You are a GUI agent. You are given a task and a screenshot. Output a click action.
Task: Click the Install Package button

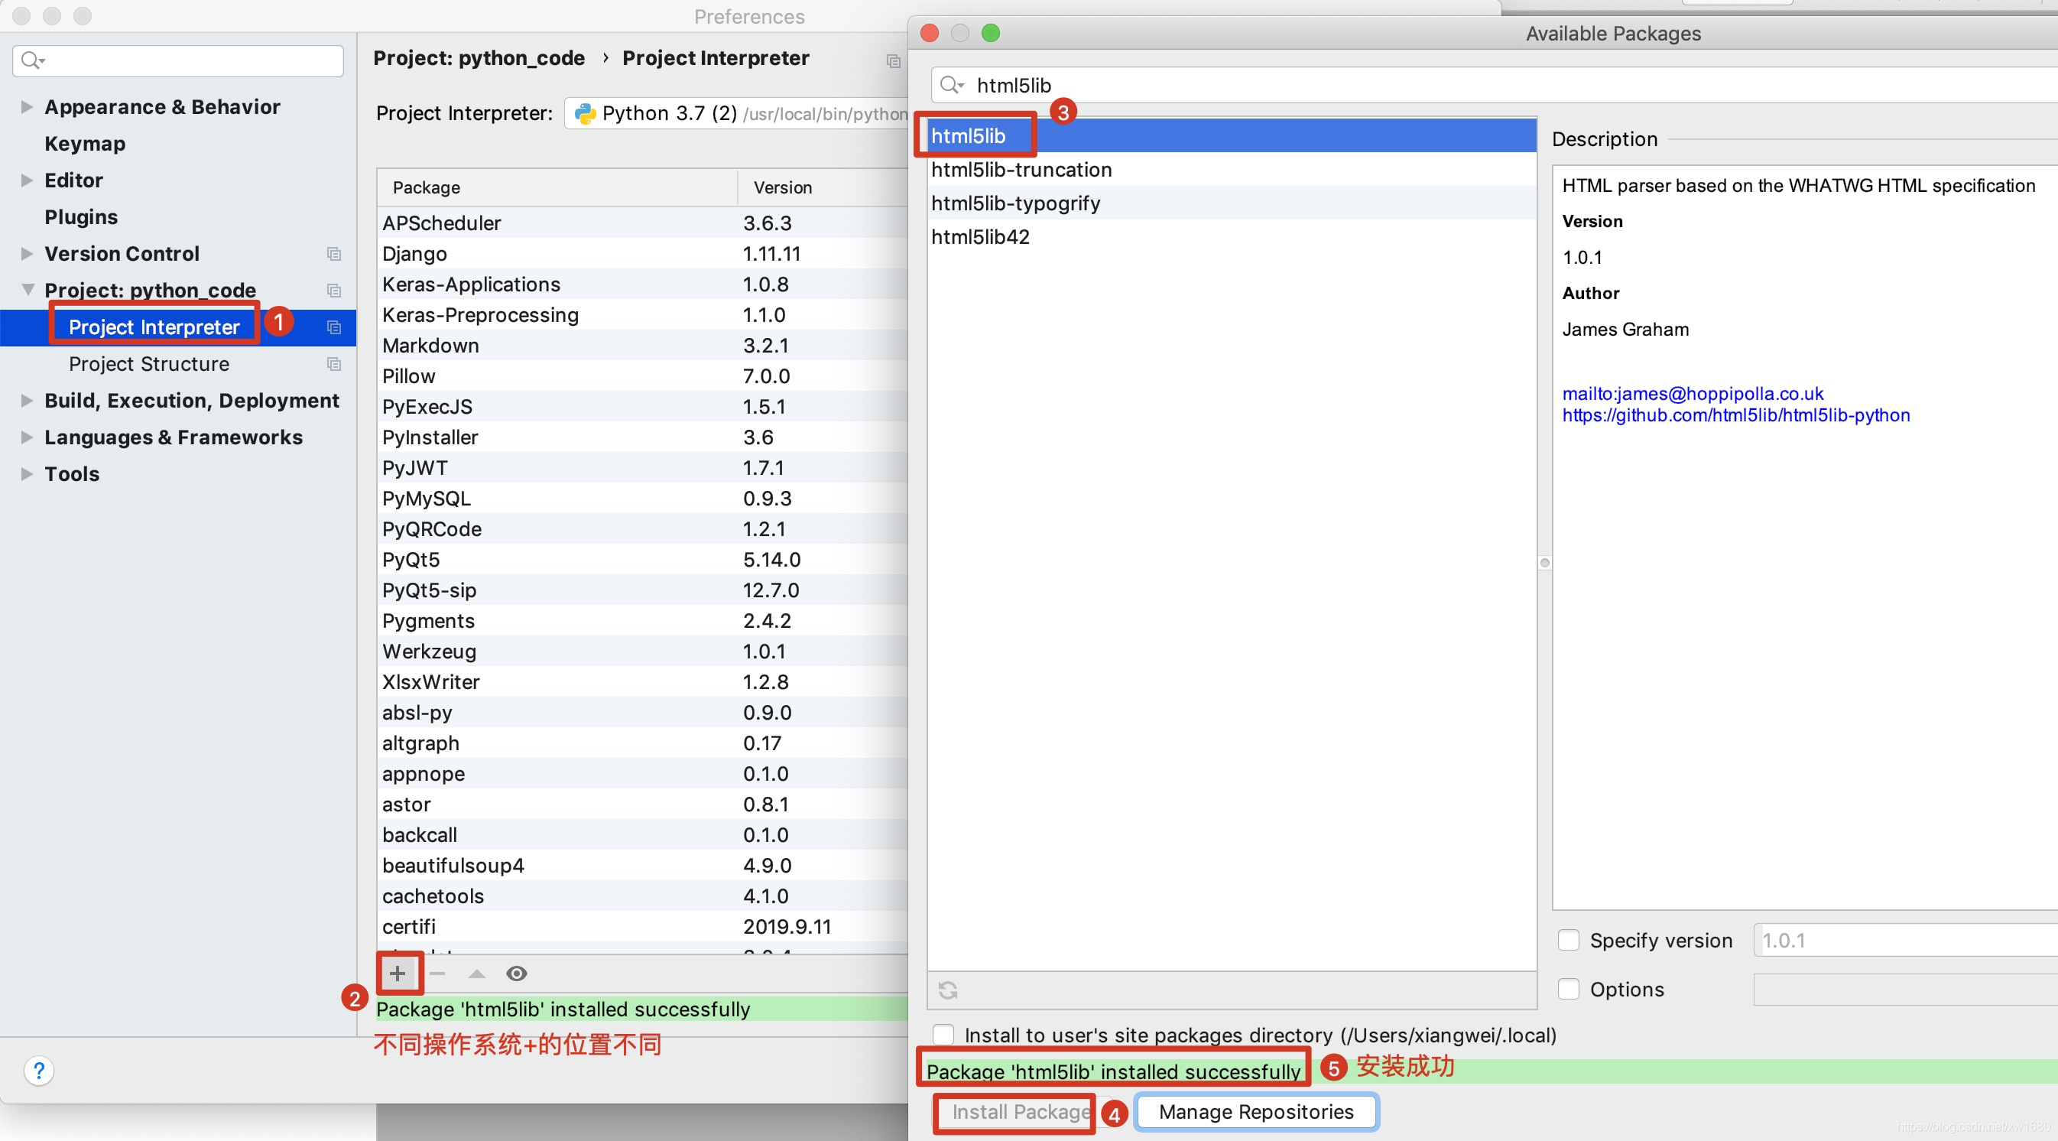point(1021,1111)
